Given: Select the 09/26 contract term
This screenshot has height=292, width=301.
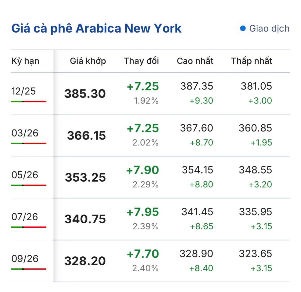Looking at the screenshot, I should tap(25, 258).
